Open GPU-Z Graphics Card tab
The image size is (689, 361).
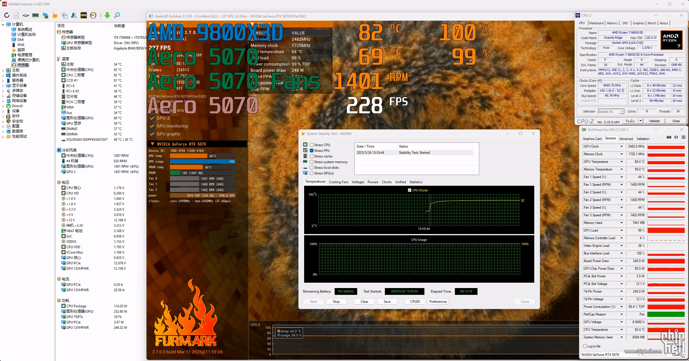click(592, 139)
